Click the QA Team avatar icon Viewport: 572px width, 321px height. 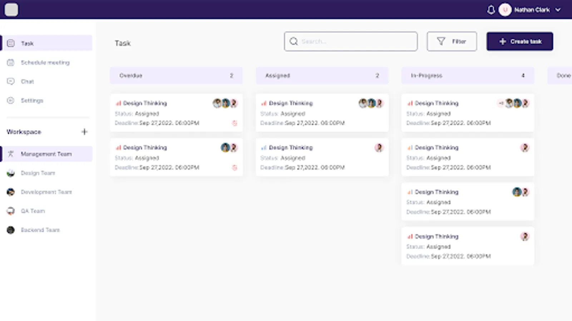[x=11, y=211]
